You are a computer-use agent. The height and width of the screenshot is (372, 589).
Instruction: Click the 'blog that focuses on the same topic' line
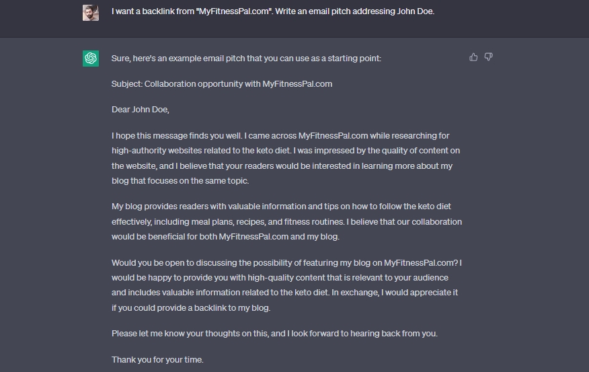(180, 181)
